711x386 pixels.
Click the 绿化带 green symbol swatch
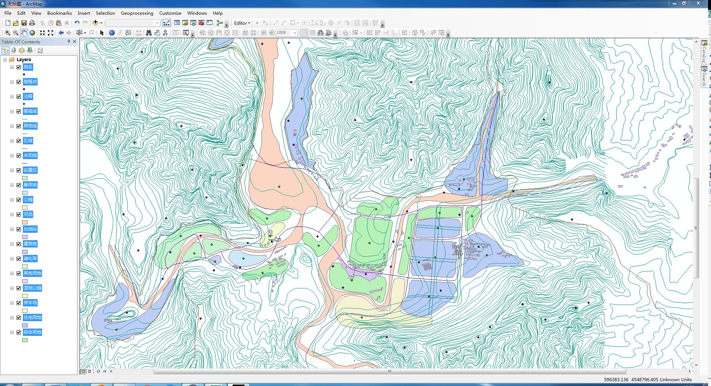[25, 266]
